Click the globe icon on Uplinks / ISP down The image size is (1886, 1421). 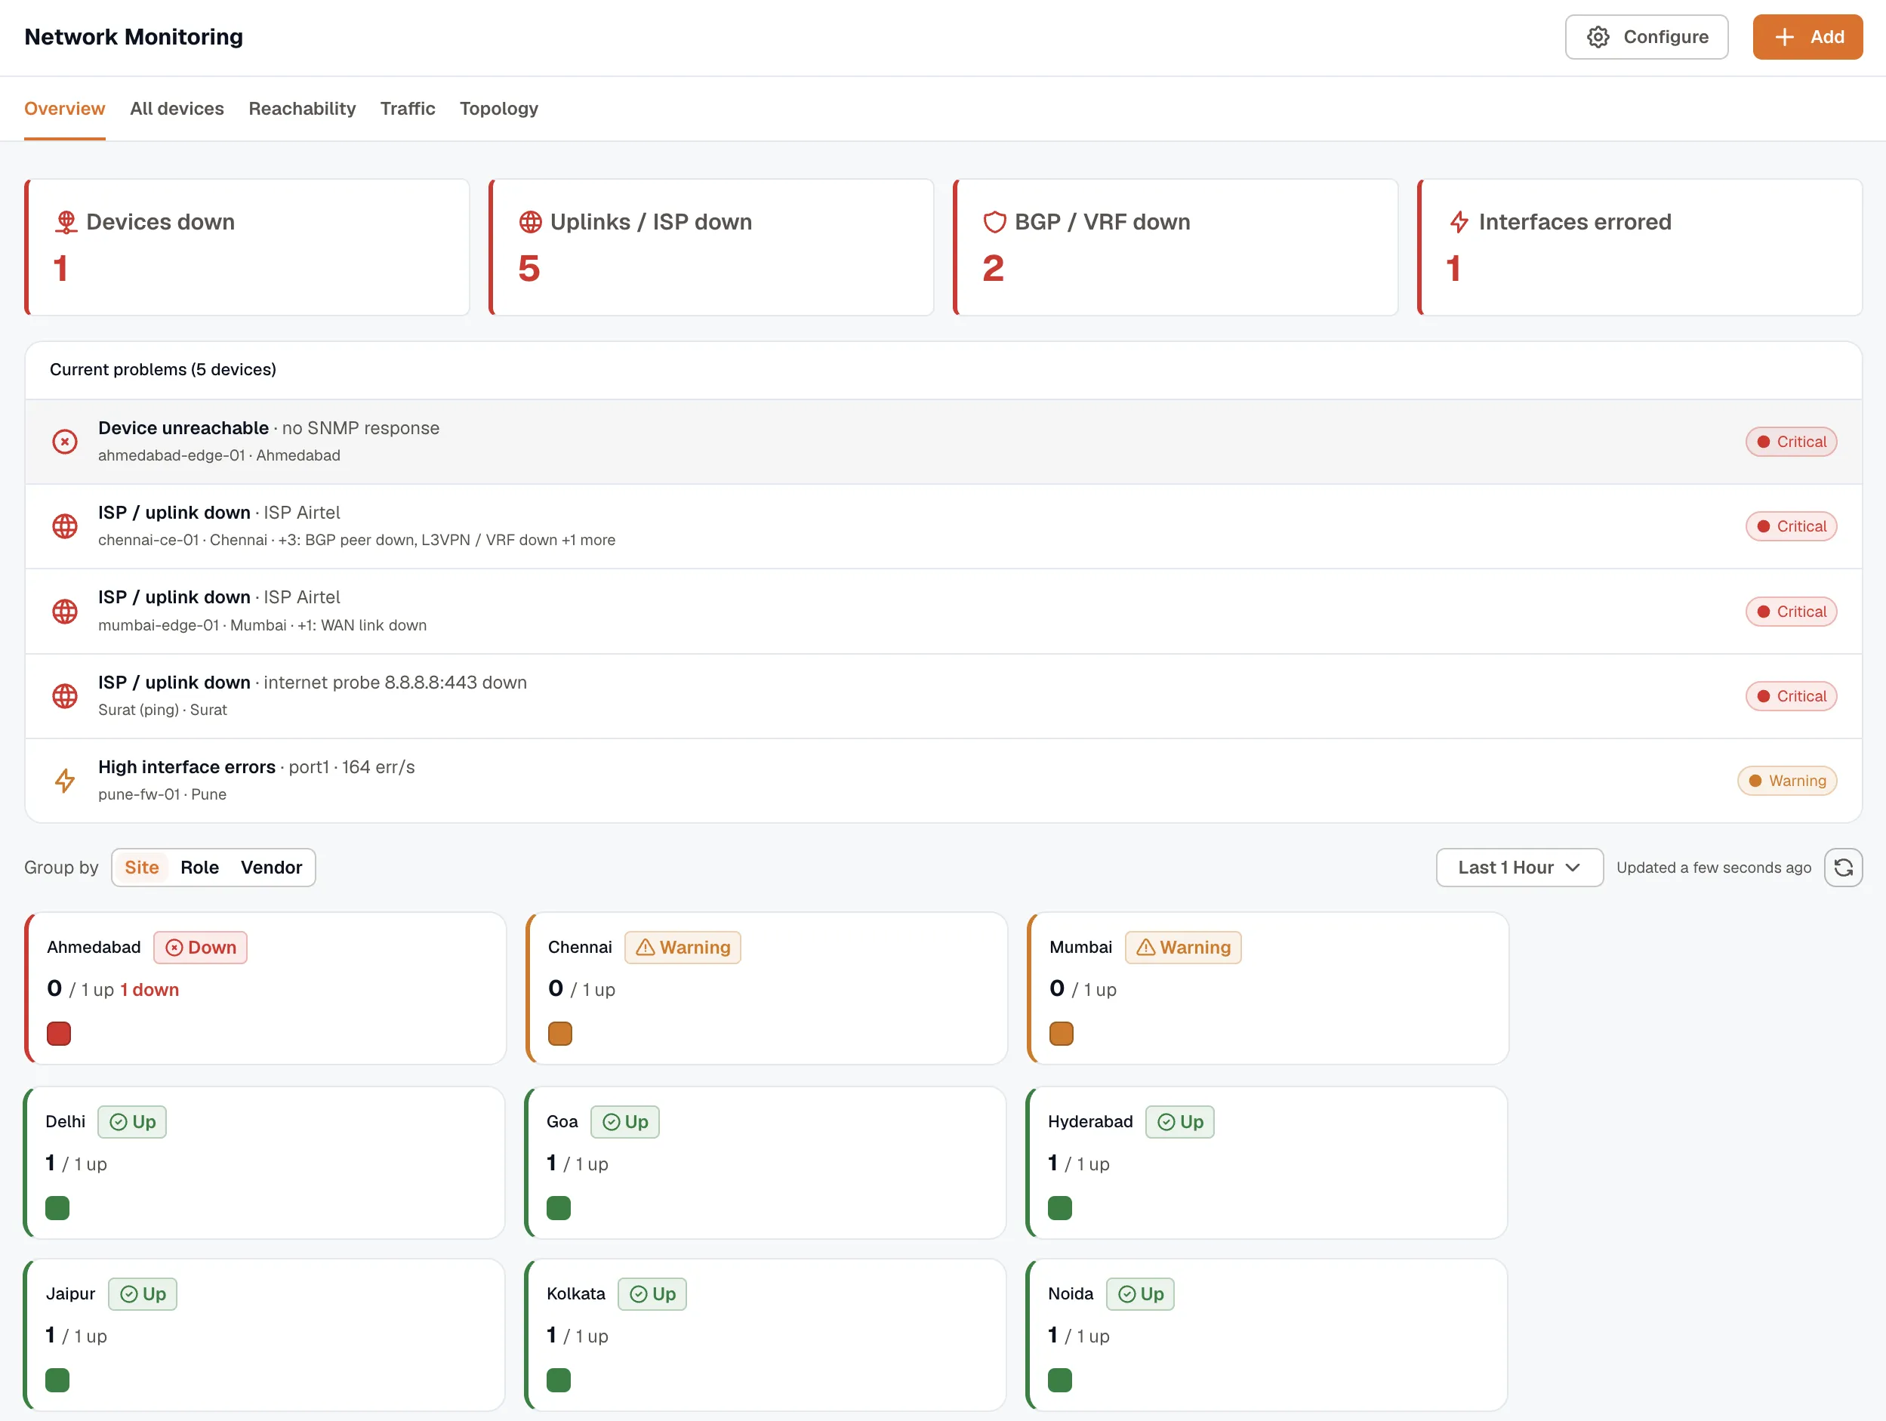[530, 222]
